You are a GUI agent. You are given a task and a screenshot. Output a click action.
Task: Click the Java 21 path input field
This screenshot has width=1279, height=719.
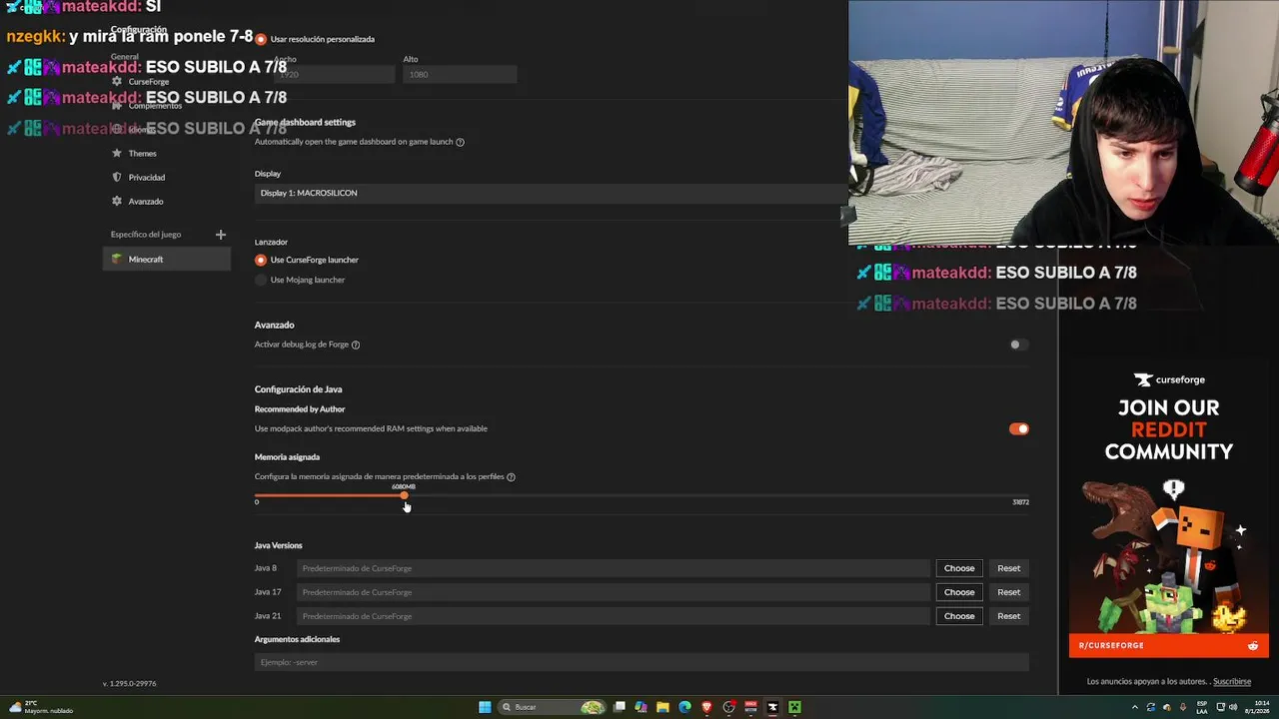coord(614,616)
